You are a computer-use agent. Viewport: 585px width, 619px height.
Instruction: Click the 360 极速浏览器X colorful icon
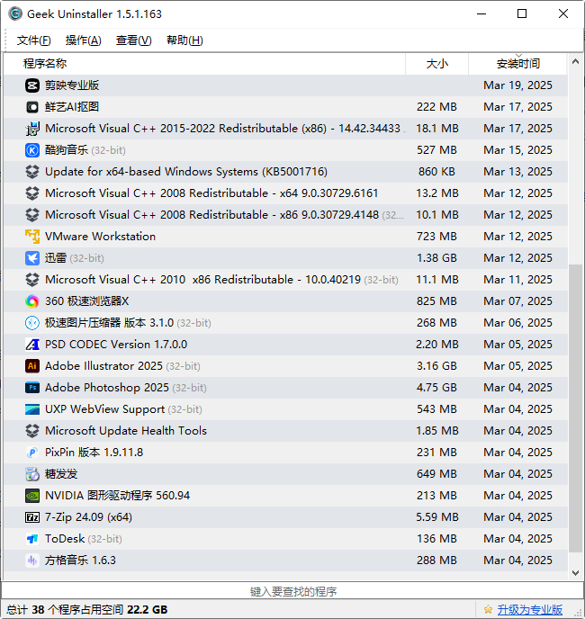tap(32, 301)
